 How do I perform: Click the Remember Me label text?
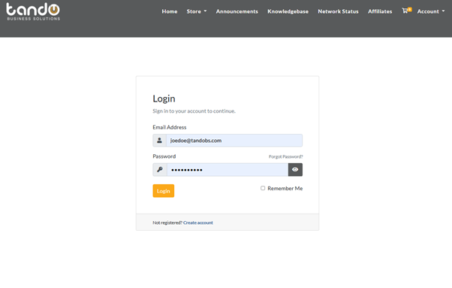(285, 189)
